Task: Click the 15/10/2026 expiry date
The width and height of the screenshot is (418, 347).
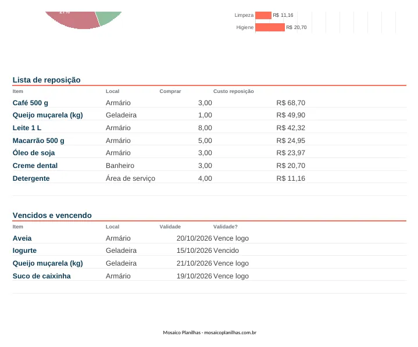Action: click(x=194, y=251)
